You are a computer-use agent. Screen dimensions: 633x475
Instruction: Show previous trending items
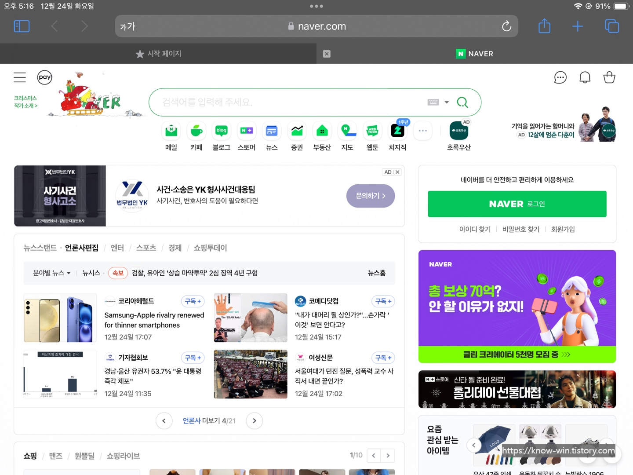click(x=474, y=446)
